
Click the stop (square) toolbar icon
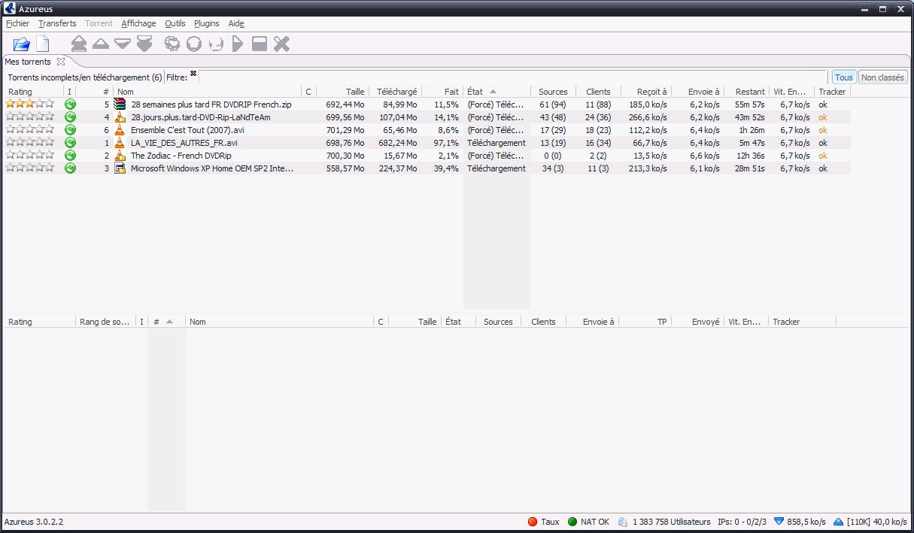click(260, 44)
